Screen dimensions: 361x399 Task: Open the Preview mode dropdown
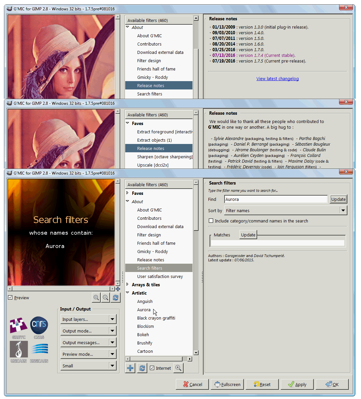click(89, 354)
